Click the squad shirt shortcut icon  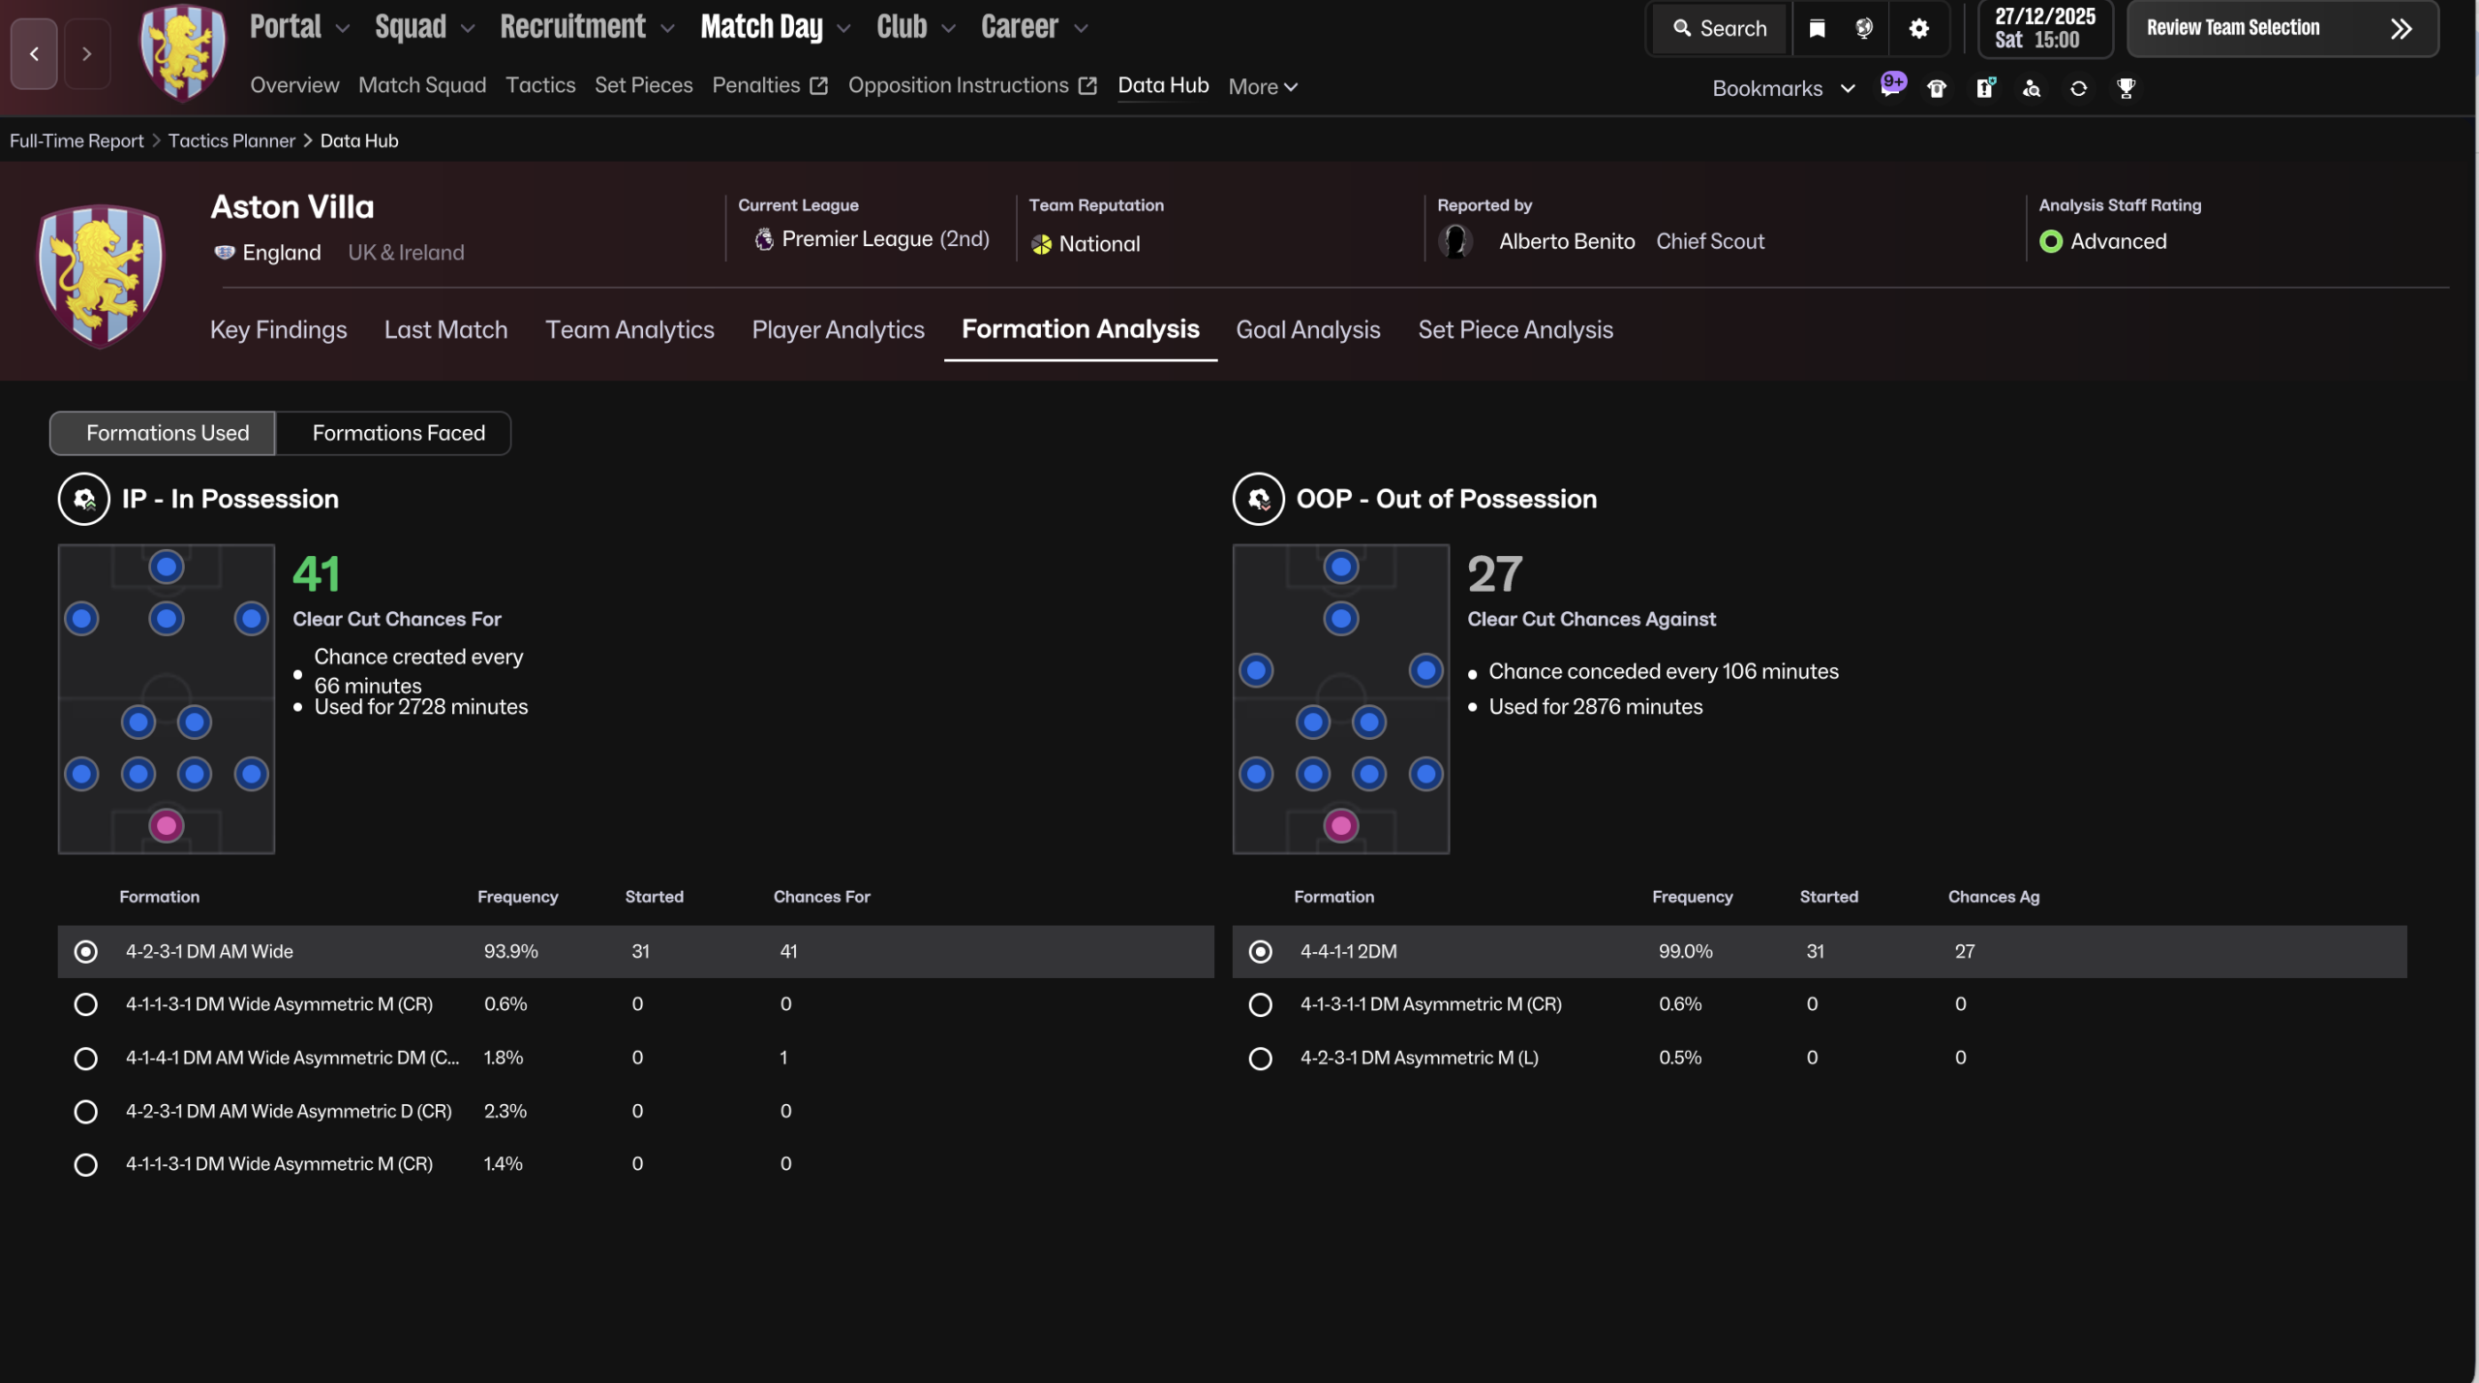[1937, 89]
